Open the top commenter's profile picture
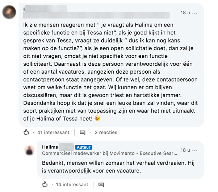This screenshot has width=218, height=192. 9,13
